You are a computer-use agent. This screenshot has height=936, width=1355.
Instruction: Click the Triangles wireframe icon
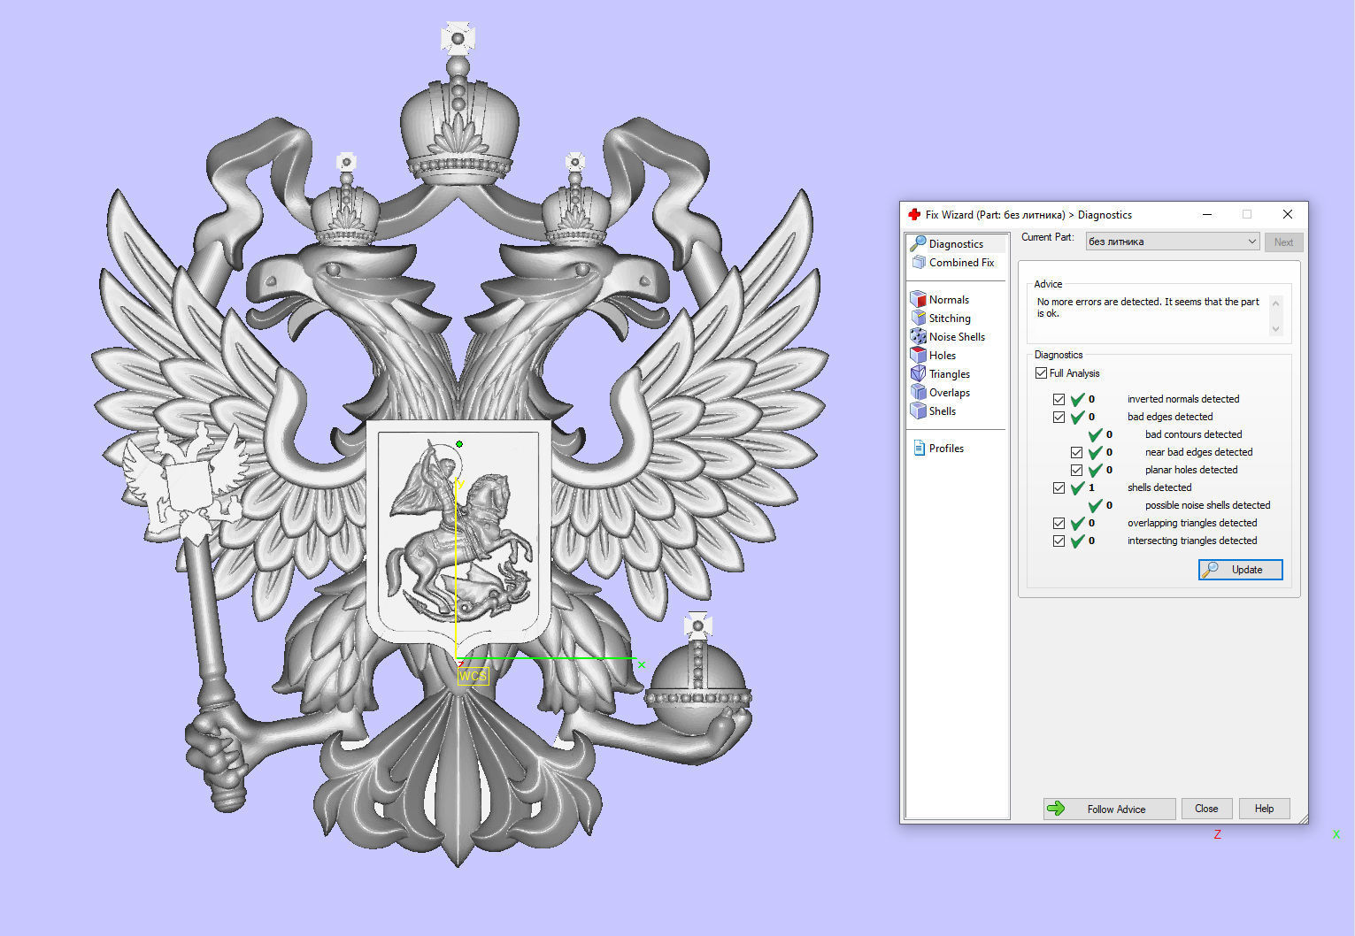point(918,373)
